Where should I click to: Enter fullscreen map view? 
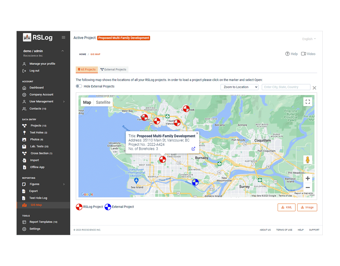click(307, 102)
